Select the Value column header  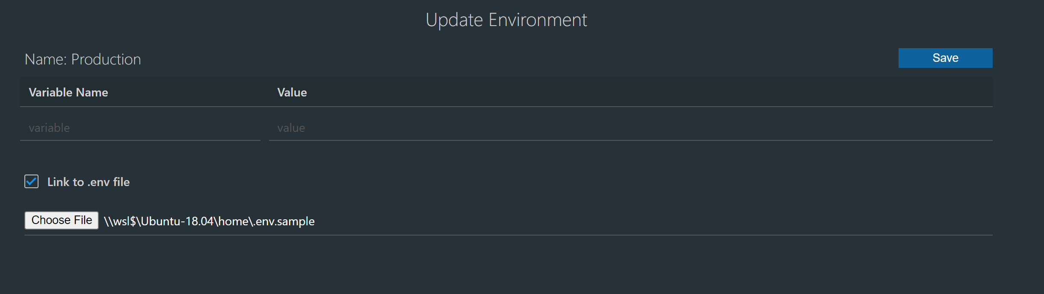tap(292, 92)
